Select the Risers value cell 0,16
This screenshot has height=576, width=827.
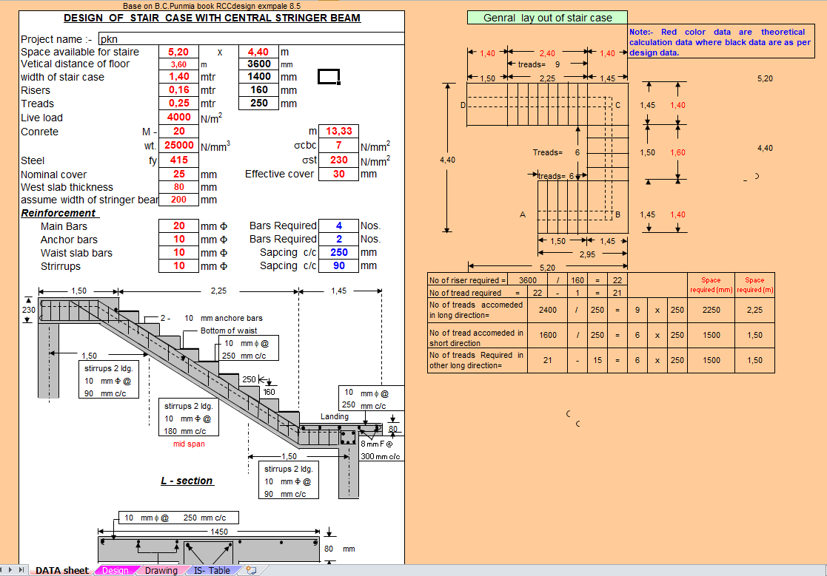(x=178, y=90)
